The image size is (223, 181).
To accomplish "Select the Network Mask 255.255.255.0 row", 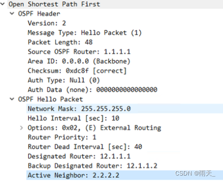I will (125, 109).
